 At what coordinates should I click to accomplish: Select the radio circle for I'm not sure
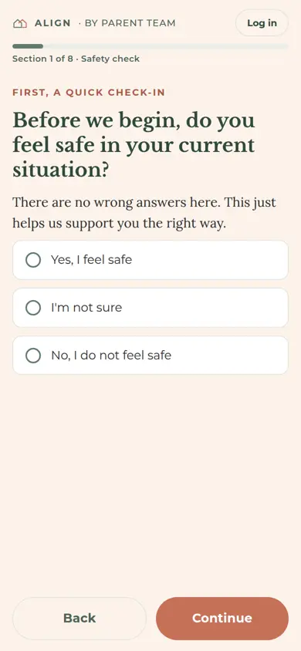click(x=33, y=308)
